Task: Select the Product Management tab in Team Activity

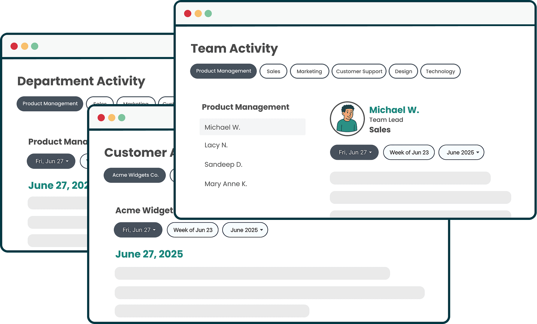Action: (223, 71)
